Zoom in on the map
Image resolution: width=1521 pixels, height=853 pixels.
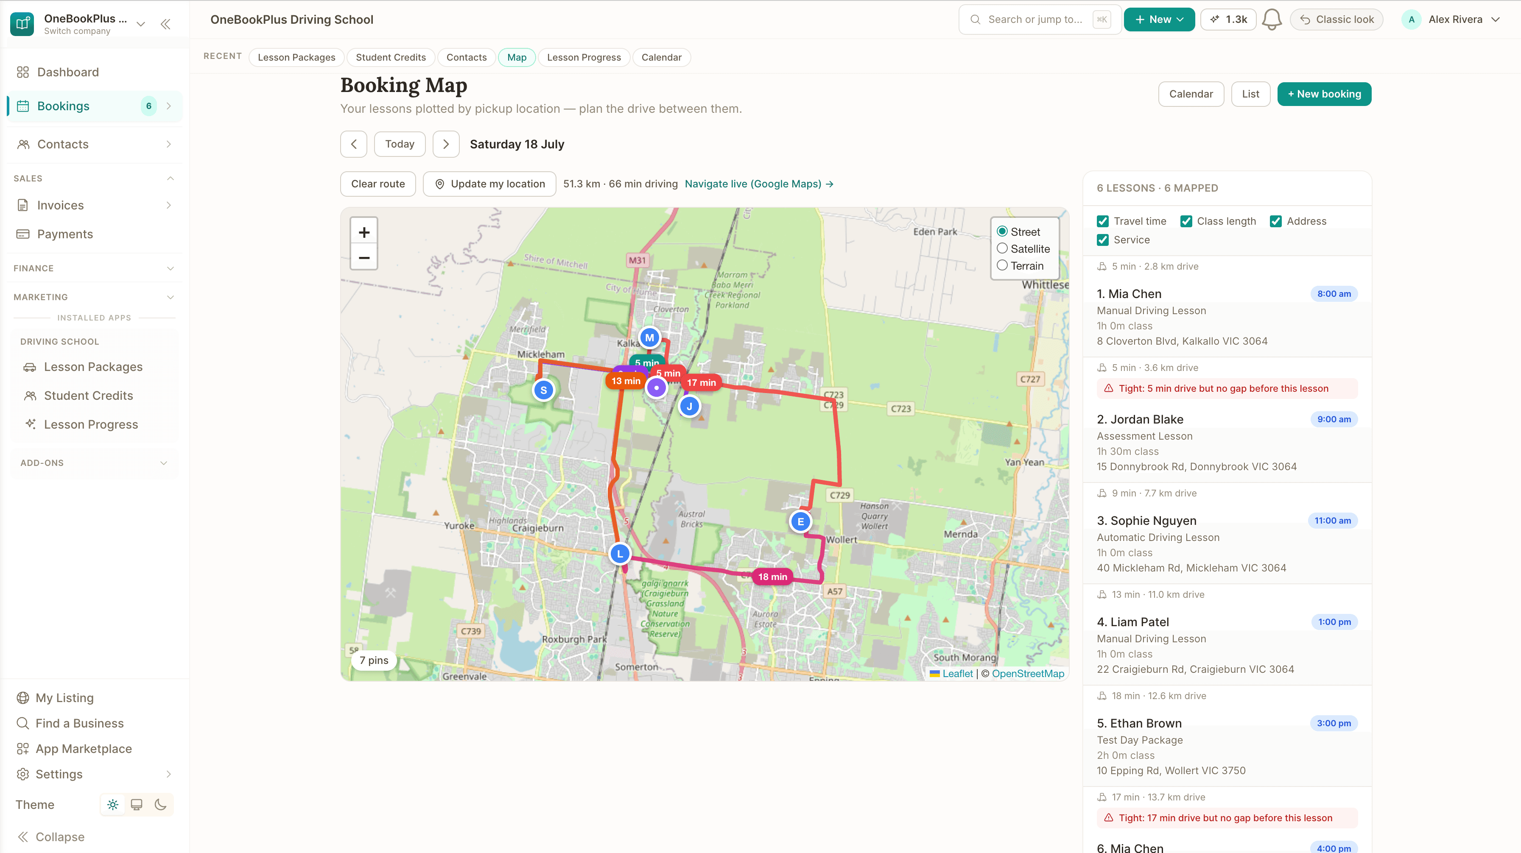364,232
